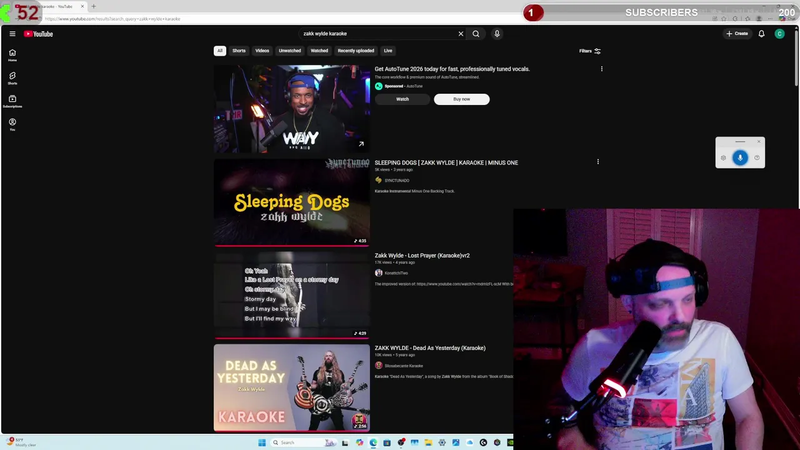The width and height of the screenshot is (800, 450).
Task: Open the You section in the sidebar
Action: point(12,124)
